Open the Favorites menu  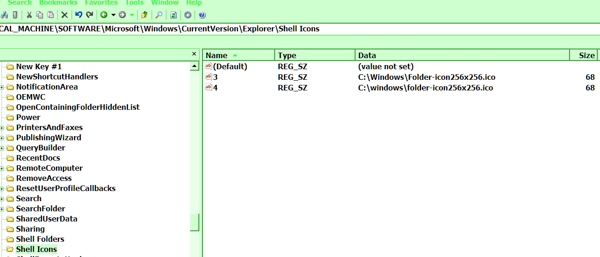101,3
